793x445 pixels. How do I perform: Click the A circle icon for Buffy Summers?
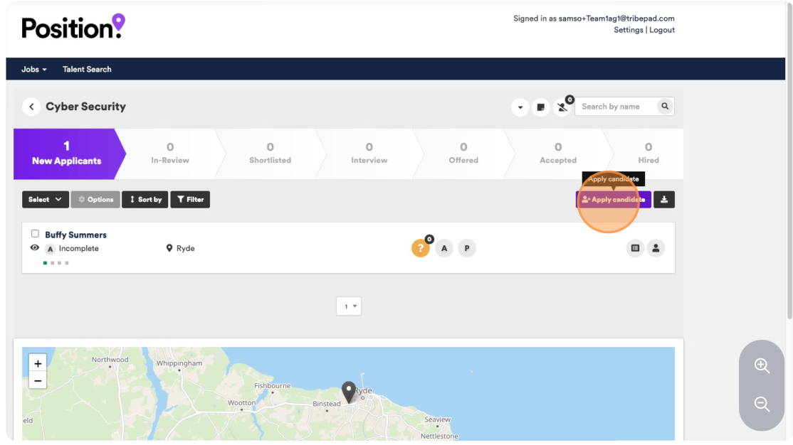point(444,248)
